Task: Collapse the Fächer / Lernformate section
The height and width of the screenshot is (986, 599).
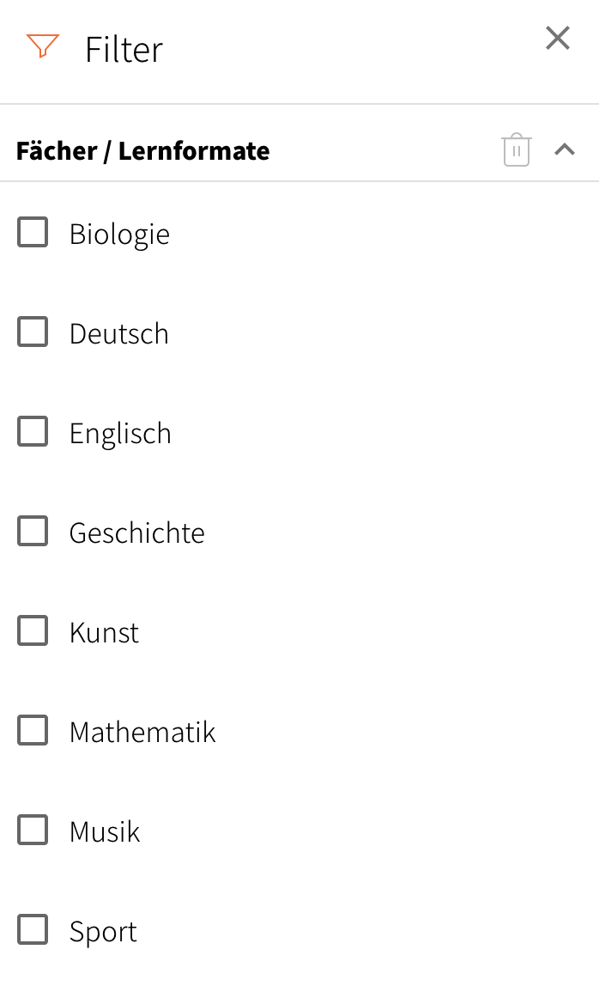Action: point(564,150)
